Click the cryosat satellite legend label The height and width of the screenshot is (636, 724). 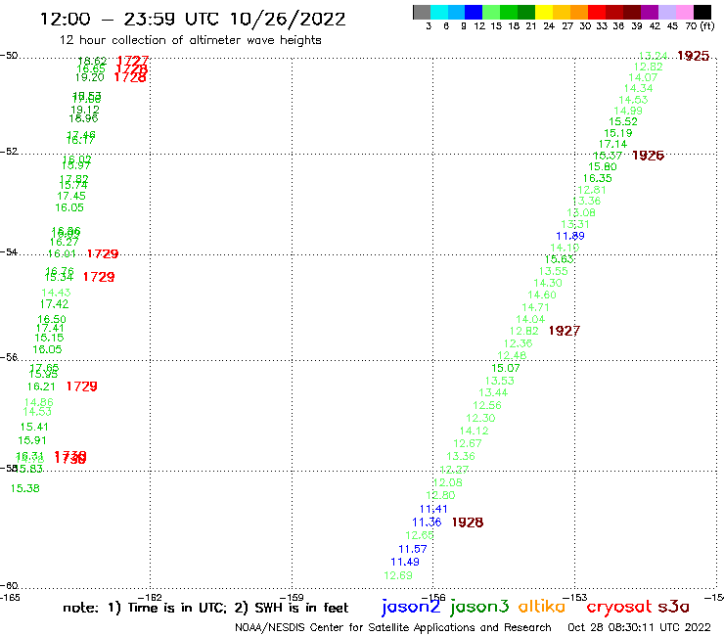619,608
